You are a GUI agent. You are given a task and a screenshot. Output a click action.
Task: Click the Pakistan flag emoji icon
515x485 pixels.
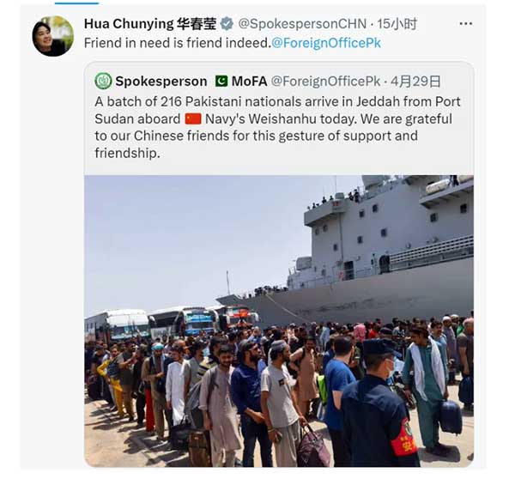click(x=221, y=81)
